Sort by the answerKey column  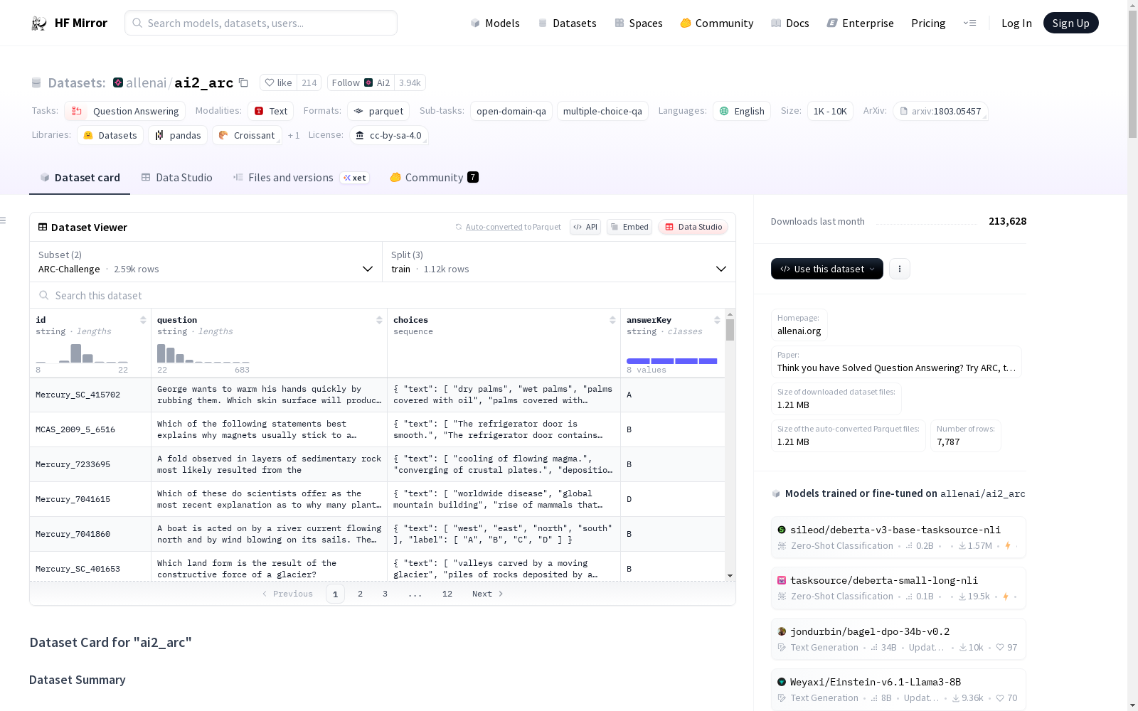pyautogui.click(x=717, y=320)
